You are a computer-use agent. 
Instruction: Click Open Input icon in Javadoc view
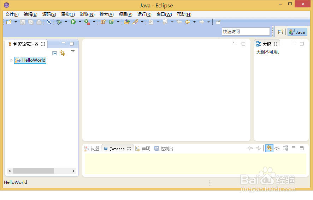[x=277, y=148]
